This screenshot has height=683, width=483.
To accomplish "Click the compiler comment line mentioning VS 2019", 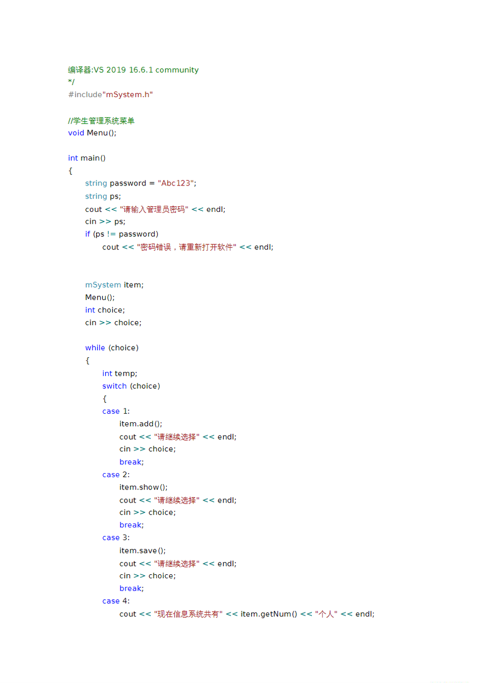I will tap(133, 70).
